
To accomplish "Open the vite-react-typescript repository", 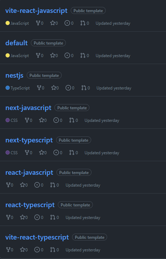I will (37, 237).
